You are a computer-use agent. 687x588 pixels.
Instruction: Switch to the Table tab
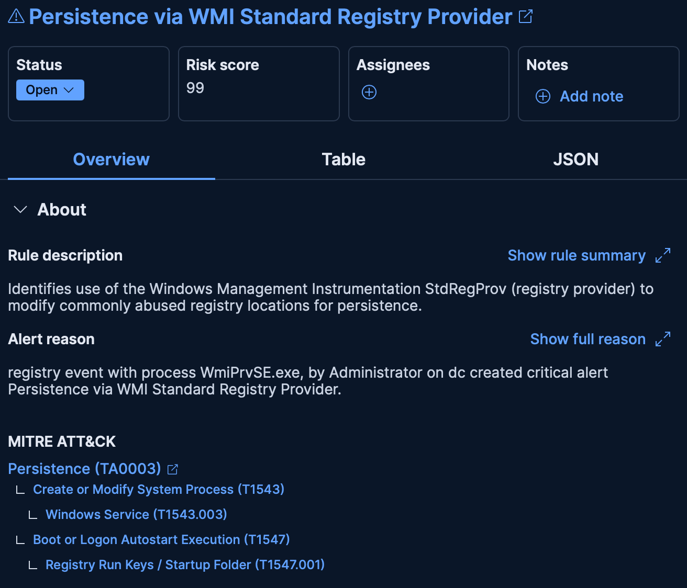pyautogui.click(x=344, y=160)
